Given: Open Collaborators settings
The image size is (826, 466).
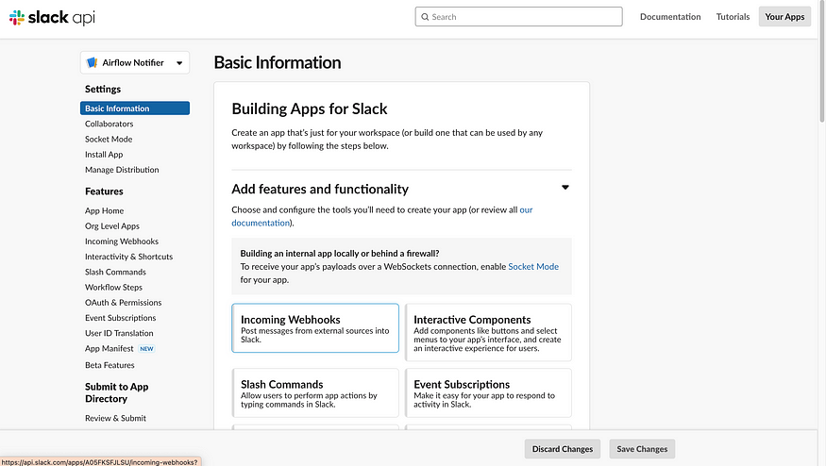Looking at the screenshot, I should pos(110,124).
